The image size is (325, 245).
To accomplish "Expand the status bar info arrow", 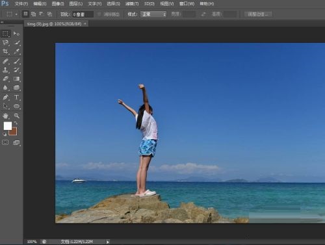I will point(108,242).
